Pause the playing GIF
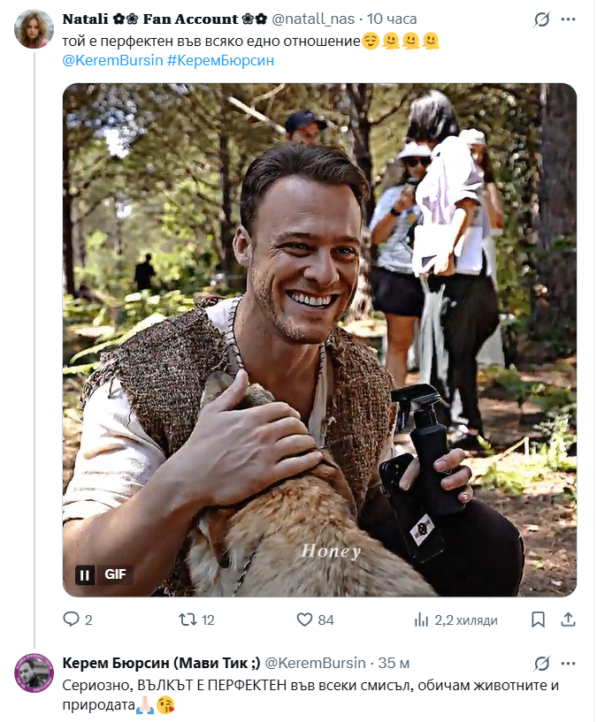Image resolution: width=597 pixels, height=722 pixels. [86, 574]
